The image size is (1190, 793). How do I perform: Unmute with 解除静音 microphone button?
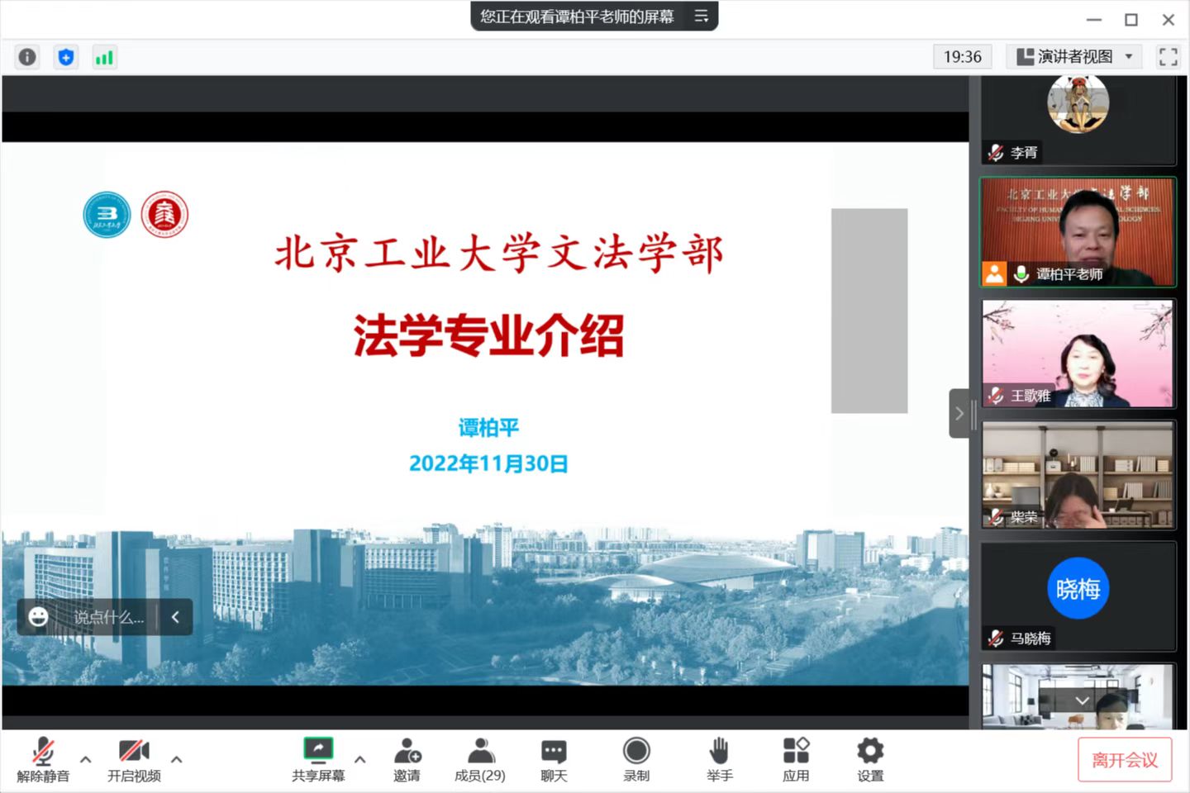pyautogui.click(x=43, y=760)
